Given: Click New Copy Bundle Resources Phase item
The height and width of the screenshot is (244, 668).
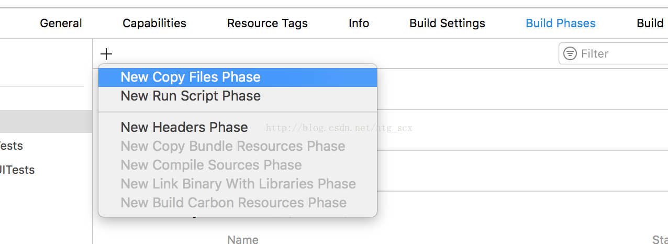Looking at the screenshot, I should tap(238, 146).
